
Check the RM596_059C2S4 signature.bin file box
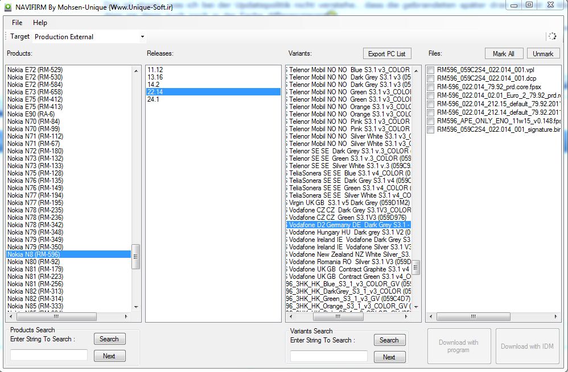pyautogui.click(x=431, y=130)
